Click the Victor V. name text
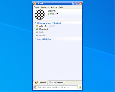Viewport: 115px width, 92px height. click(x=52, y=11)
